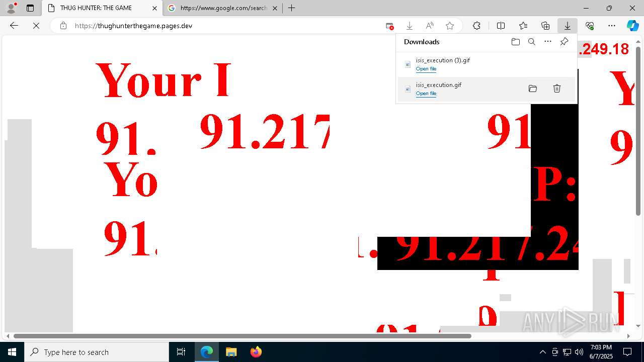Open the browser profile icon
Image resolution: width=644 pixels, height=362 pixels.
click(11, 8)
